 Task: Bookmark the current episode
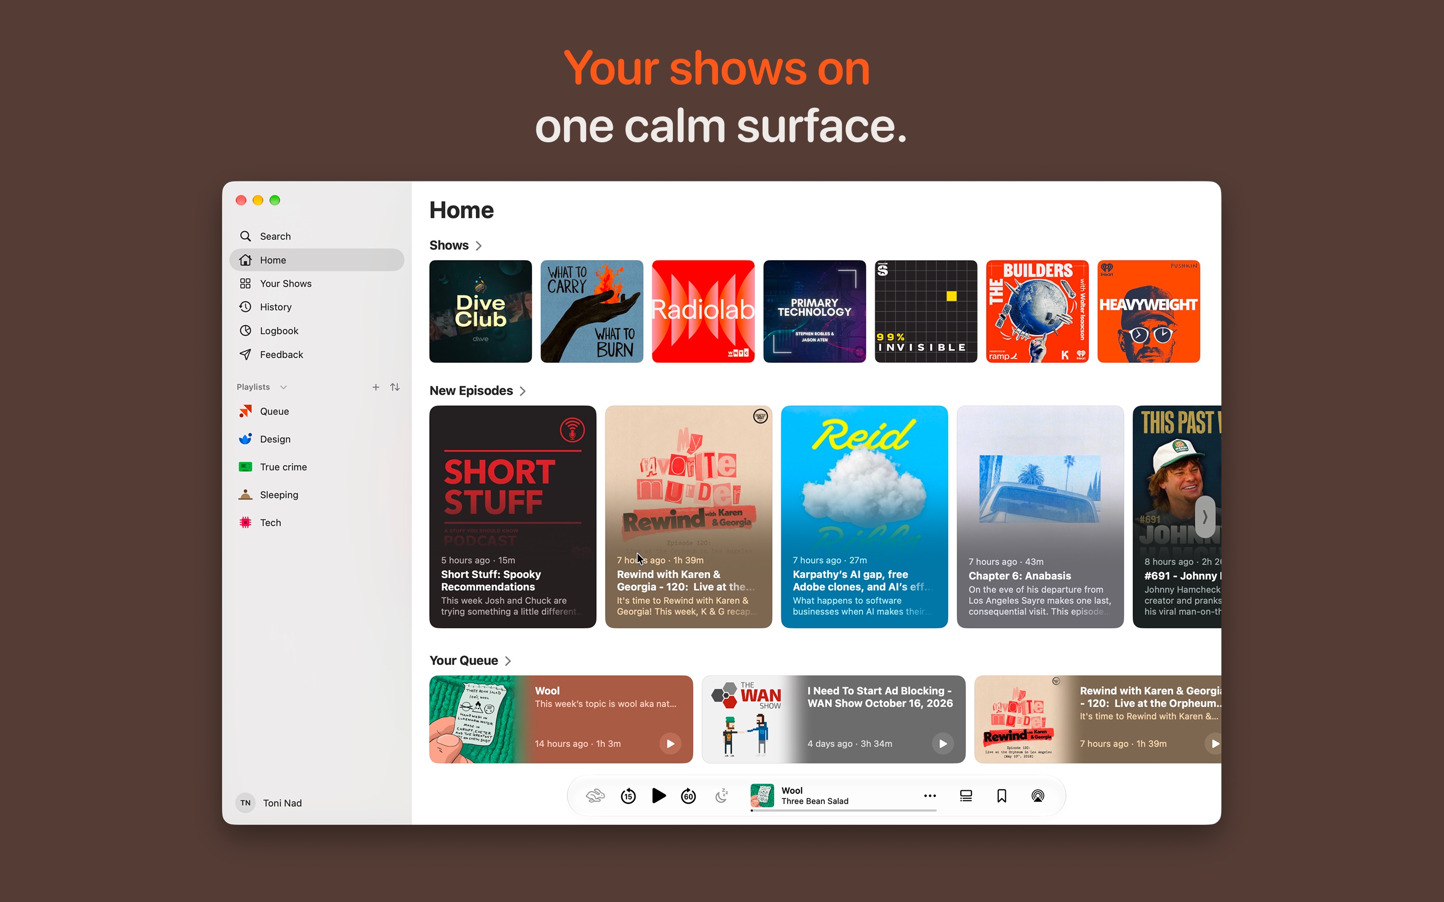point(1002,796)
